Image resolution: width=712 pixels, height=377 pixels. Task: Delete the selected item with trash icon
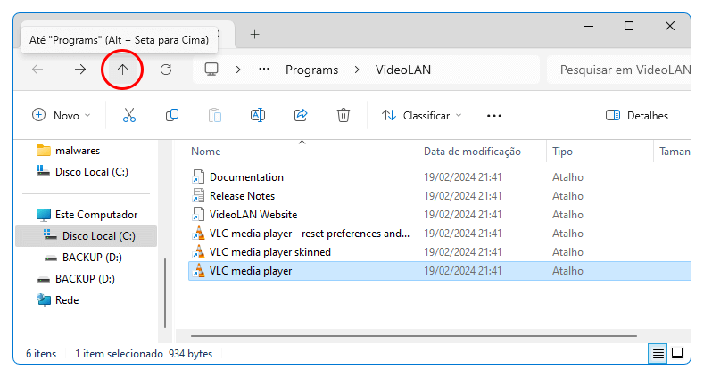pos(344,115)
